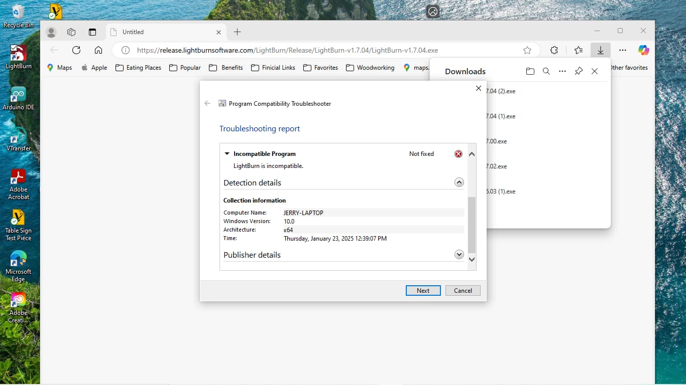Select the 7.02.exe download
Screen dimensions: 686x385
coord(497,166)
